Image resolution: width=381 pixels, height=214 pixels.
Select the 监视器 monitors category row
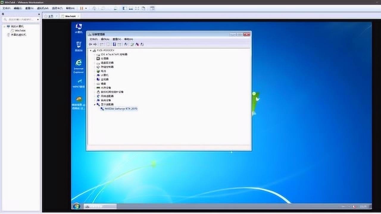[103, 80]
